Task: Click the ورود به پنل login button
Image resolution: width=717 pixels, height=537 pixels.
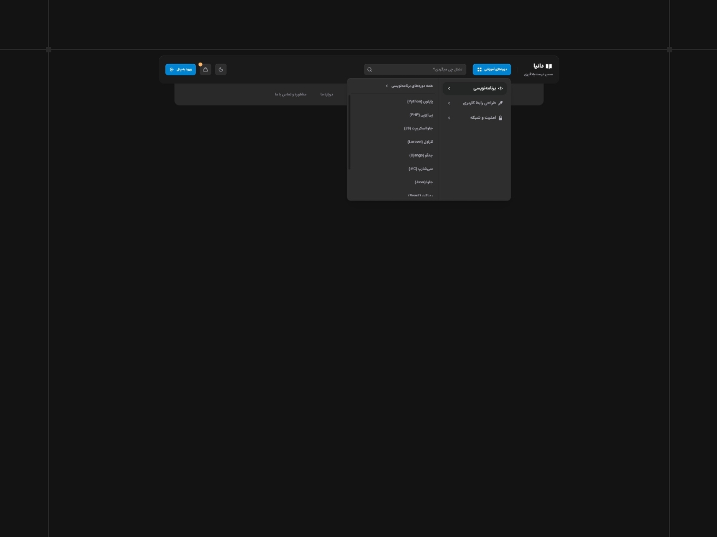Action: coord(181,69)
